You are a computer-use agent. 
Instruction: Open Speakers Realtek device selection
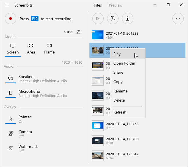[x=43, y=79]
